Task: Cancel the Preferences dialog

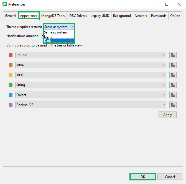Action: (170, 177)
